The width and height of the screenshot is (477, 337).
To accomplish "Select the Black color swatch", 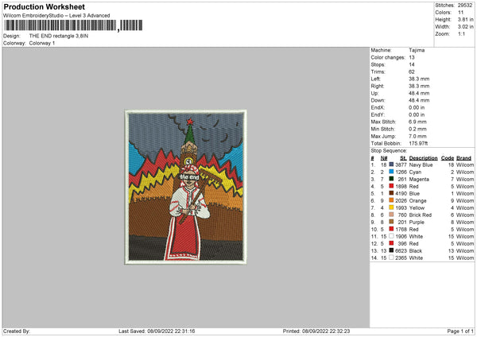I will (391, 250).
